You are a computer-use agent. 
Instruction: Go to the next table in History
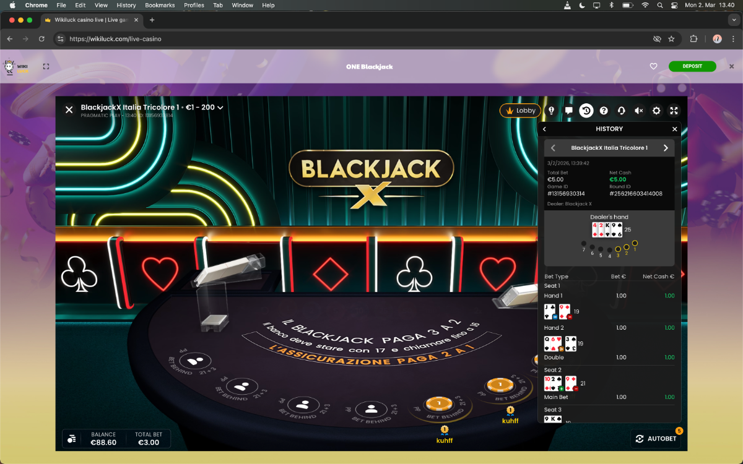click(x=666, y=148)
